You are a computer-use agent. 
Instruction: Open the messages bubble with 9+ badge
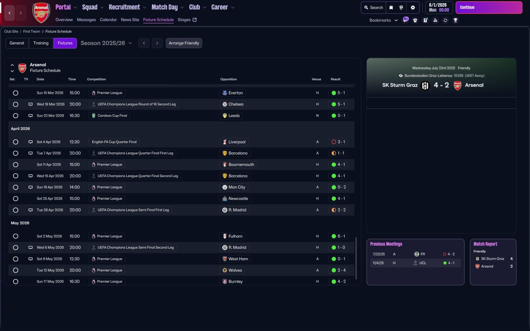(x=405, y=19)
